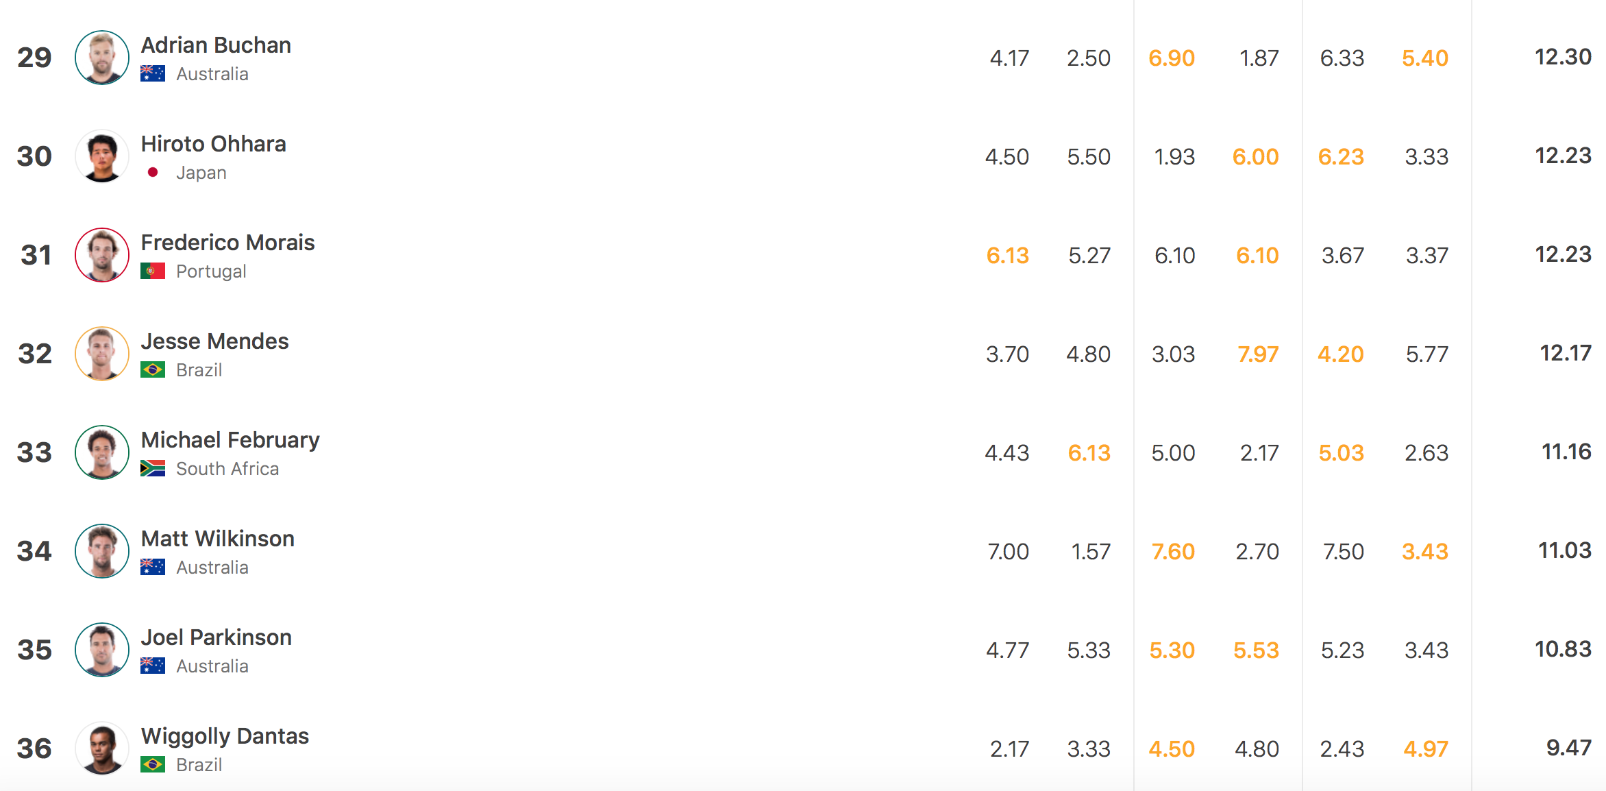This screenshot has width=1606, height=791.
Task: Click Brazil flag under Jesse Mendes
Action: (153, 370)
